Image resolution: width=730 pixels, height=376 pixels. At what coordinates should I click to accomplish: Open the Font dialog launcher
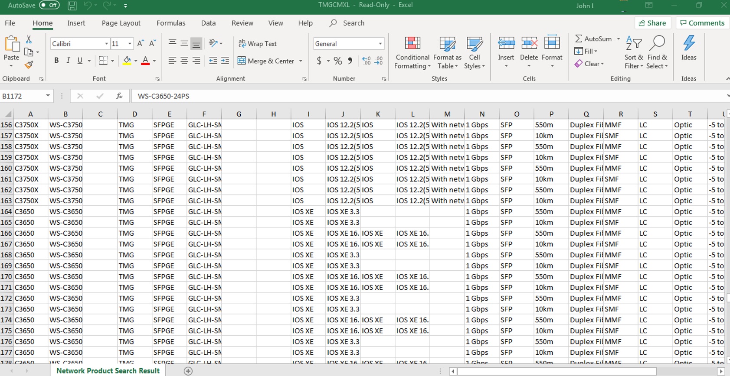point(157,79)
